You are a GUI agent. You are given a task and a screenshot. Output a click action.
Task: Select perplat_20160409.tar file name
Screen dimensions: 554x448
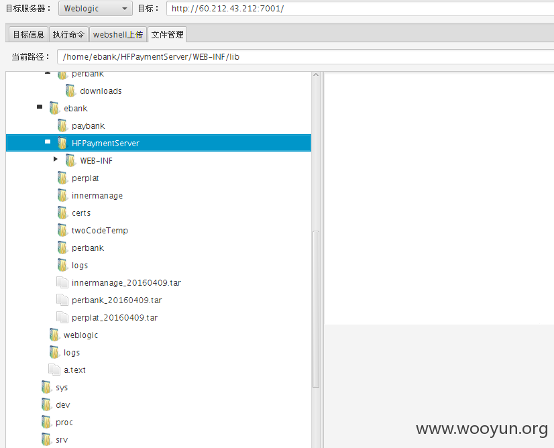click(x=115, y=318)
